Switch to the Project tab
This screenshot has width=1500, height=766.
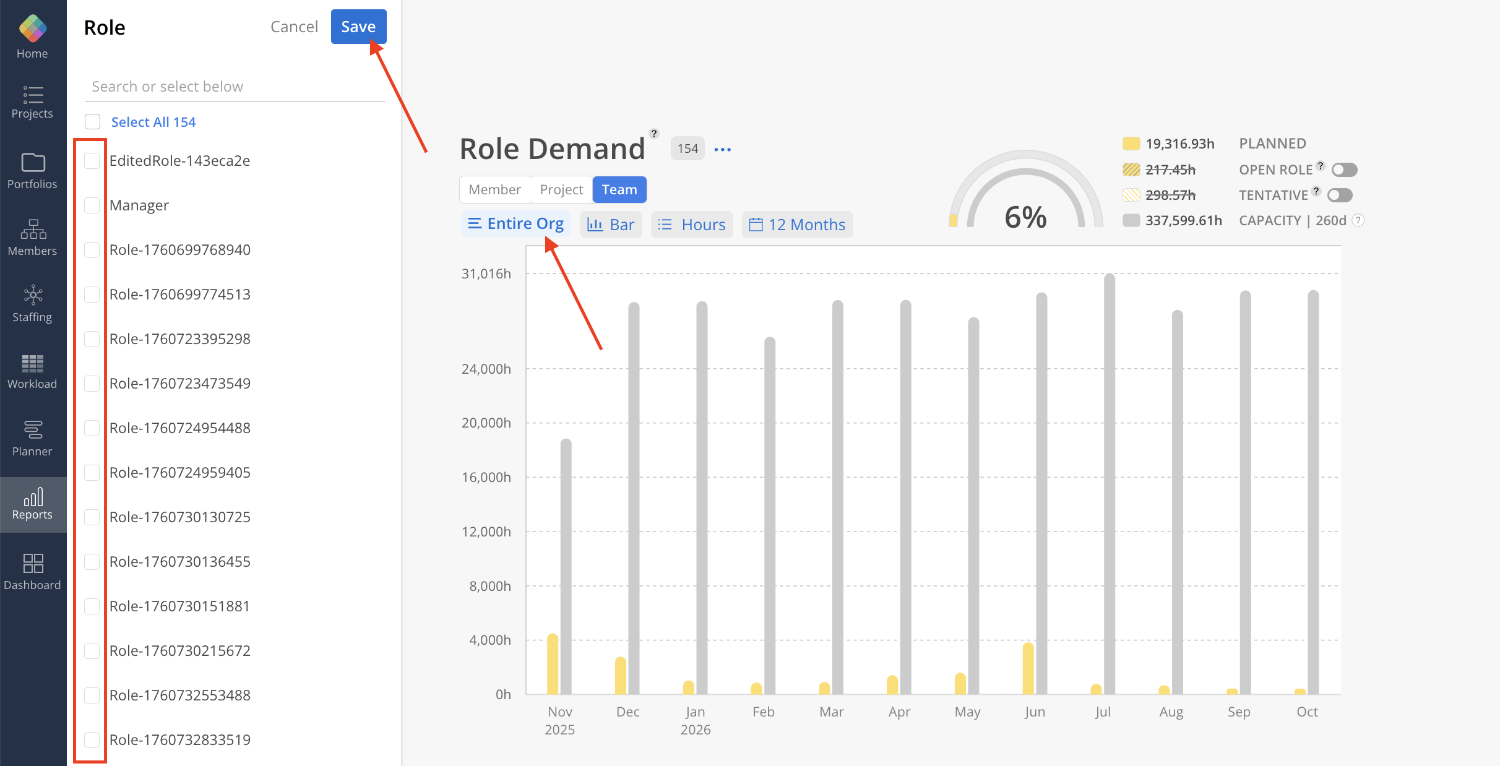pyautogui.click(x=561, y=189)
